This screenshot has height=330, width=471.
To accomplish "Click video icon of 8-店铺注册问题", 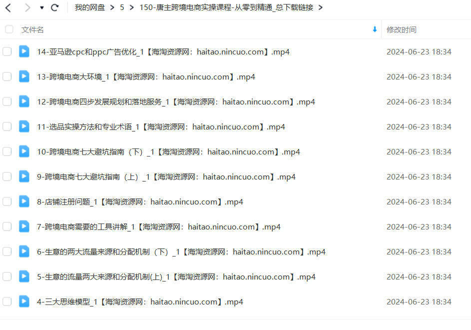I will tap(24, 201).
